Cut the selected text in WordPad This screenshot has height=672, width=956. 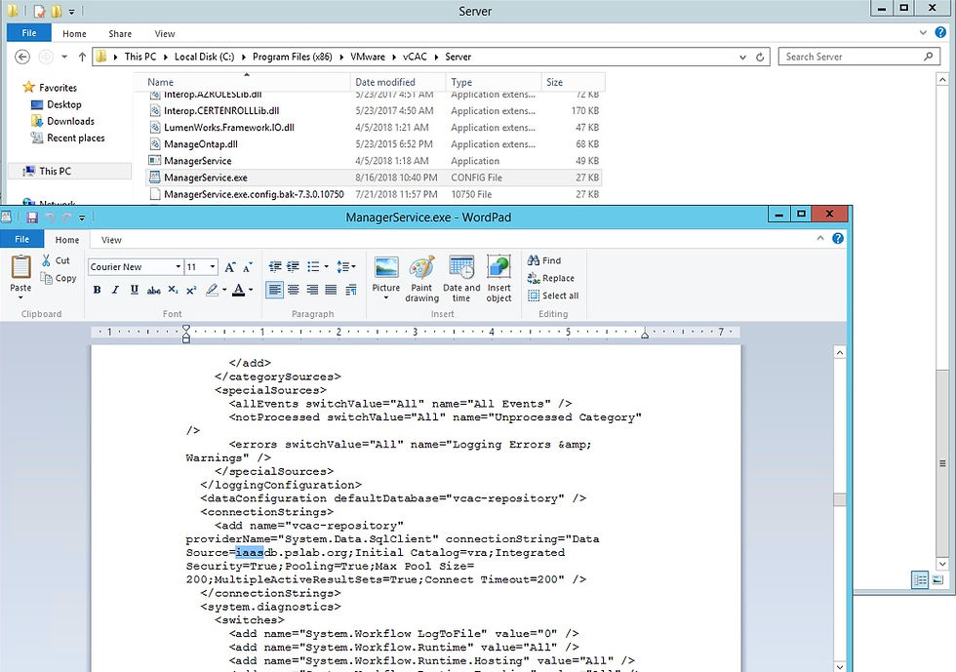pos(56,260)
